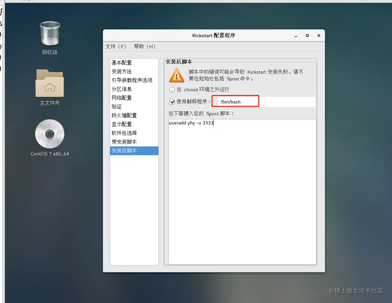Click the Kickstart 配置程序 title bar
The width and height of the screenshot is (392, 303).
click(x=214, y=36)
